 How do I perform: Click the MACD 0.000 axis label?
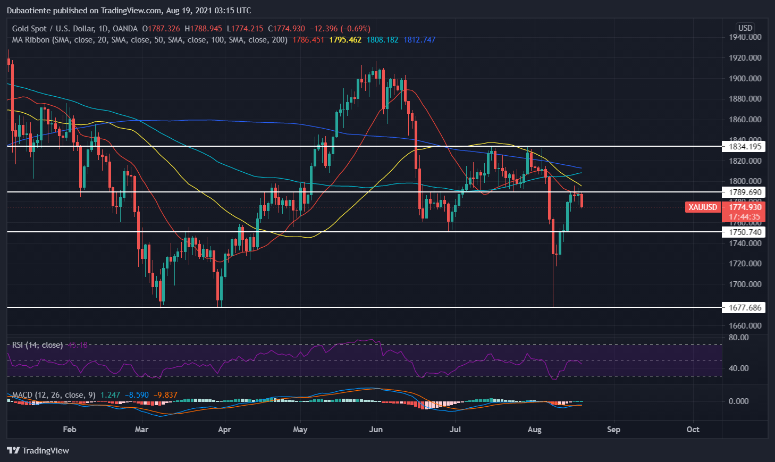738,401
